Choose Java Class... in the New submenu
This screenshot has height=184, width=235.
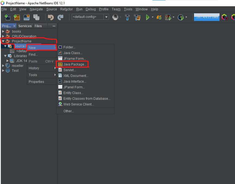pyautogui.click(x=85, y=53)
